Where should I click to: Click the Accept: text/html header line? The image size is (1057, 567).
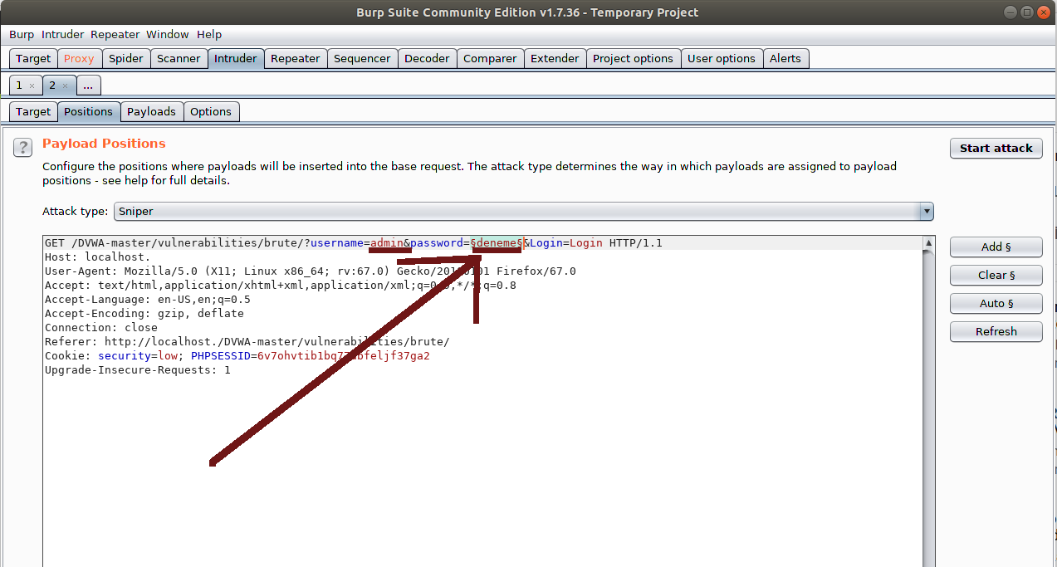coord(281,286)
